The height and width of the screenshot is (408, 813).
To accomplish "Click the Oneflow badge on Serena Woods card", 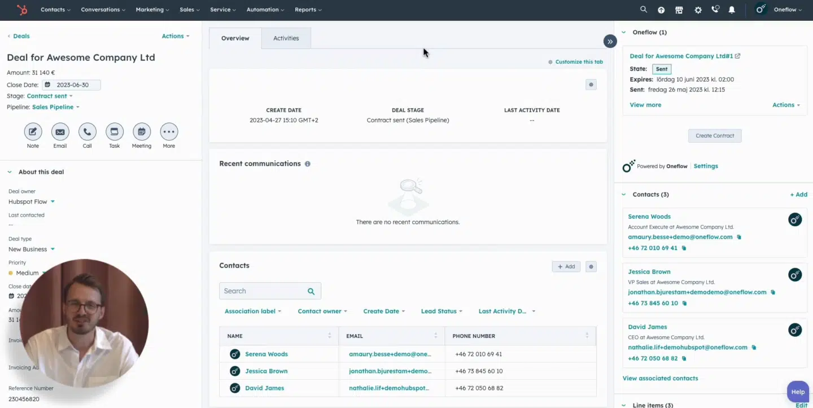I will [795, 220].
